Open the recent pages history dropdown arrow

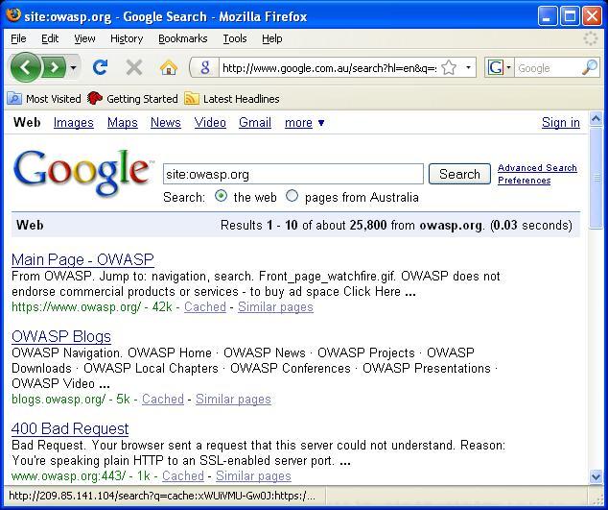click(x=74, y=68)
